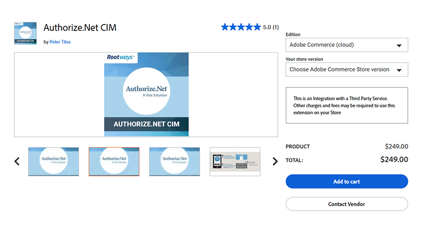
Task: Click the PRODUCT $249.00 price value
Action: 396,146
